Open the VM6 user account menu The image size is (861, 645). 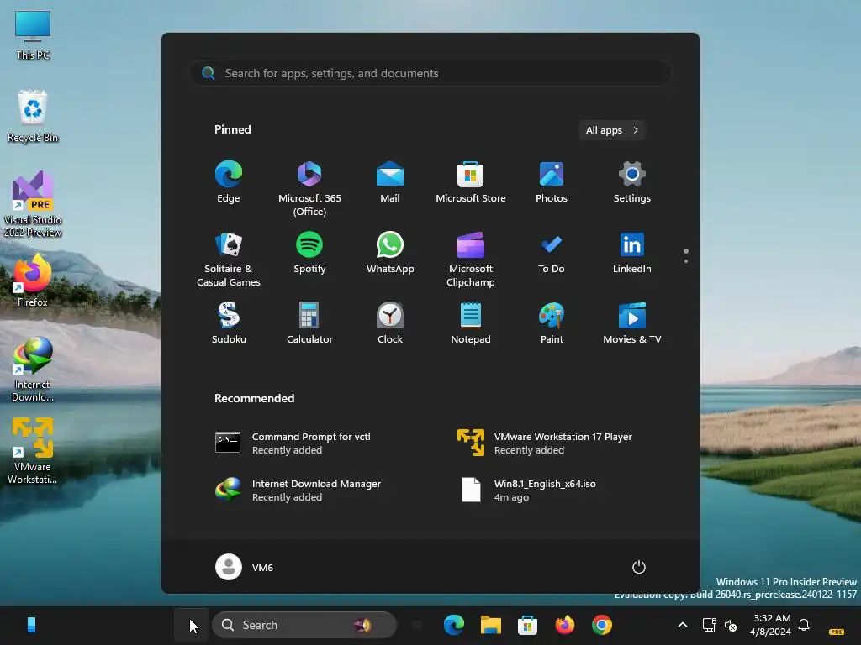pos(245,567)
